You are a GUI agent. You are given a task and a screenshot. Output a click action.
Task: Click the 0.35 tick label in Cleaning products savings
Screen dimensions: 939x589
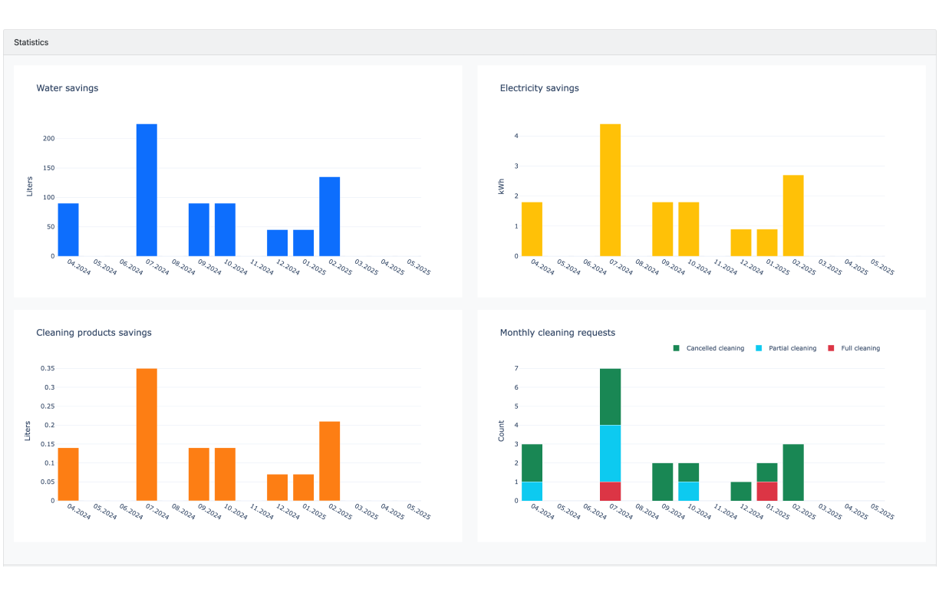pos(48,369)
